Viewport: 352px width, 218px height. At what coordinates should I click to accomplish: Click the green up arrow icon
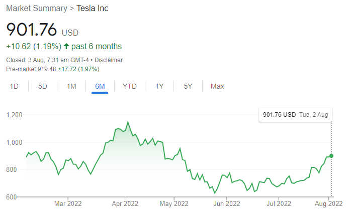coord(66,46)
